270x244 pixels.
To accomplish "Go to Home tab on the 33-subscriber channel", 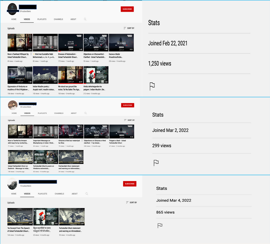I will 14,113.
